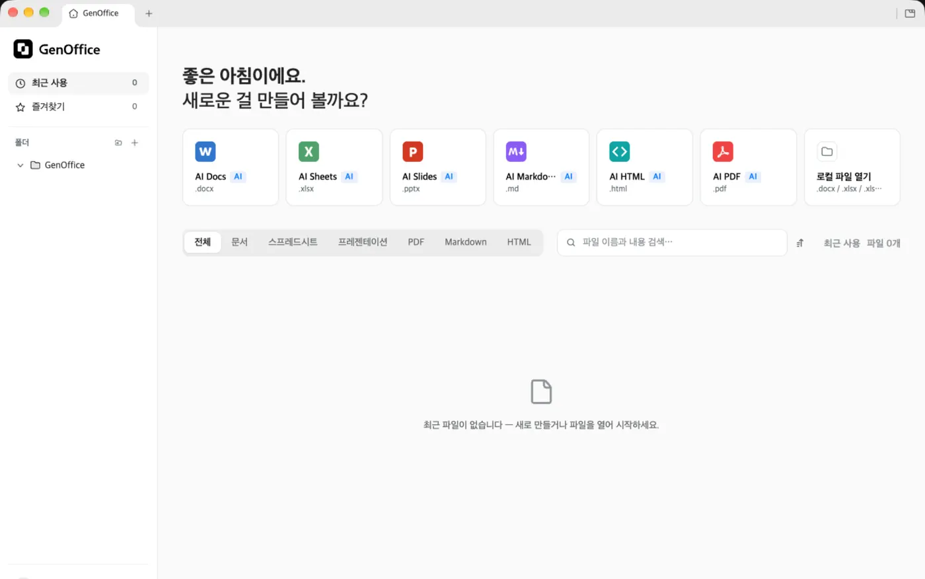Open a new tab with the plus button
The height and width of the screenshot is (579, 925).
click(149, 13)
